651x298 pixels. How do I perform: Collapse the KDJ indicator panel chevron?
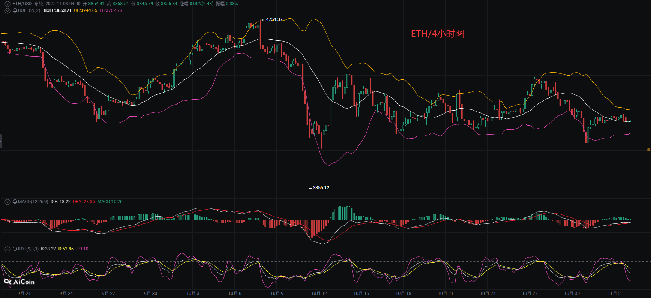point(7,249)
